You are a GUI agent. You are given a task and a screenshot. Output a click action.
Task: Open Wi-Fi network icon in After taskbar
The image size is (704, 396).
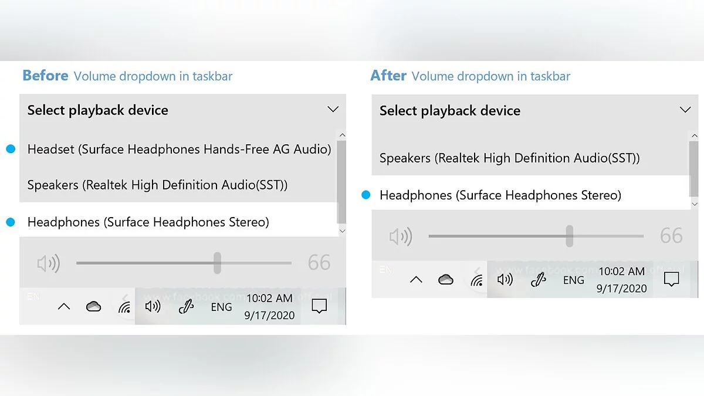[477, 281]
